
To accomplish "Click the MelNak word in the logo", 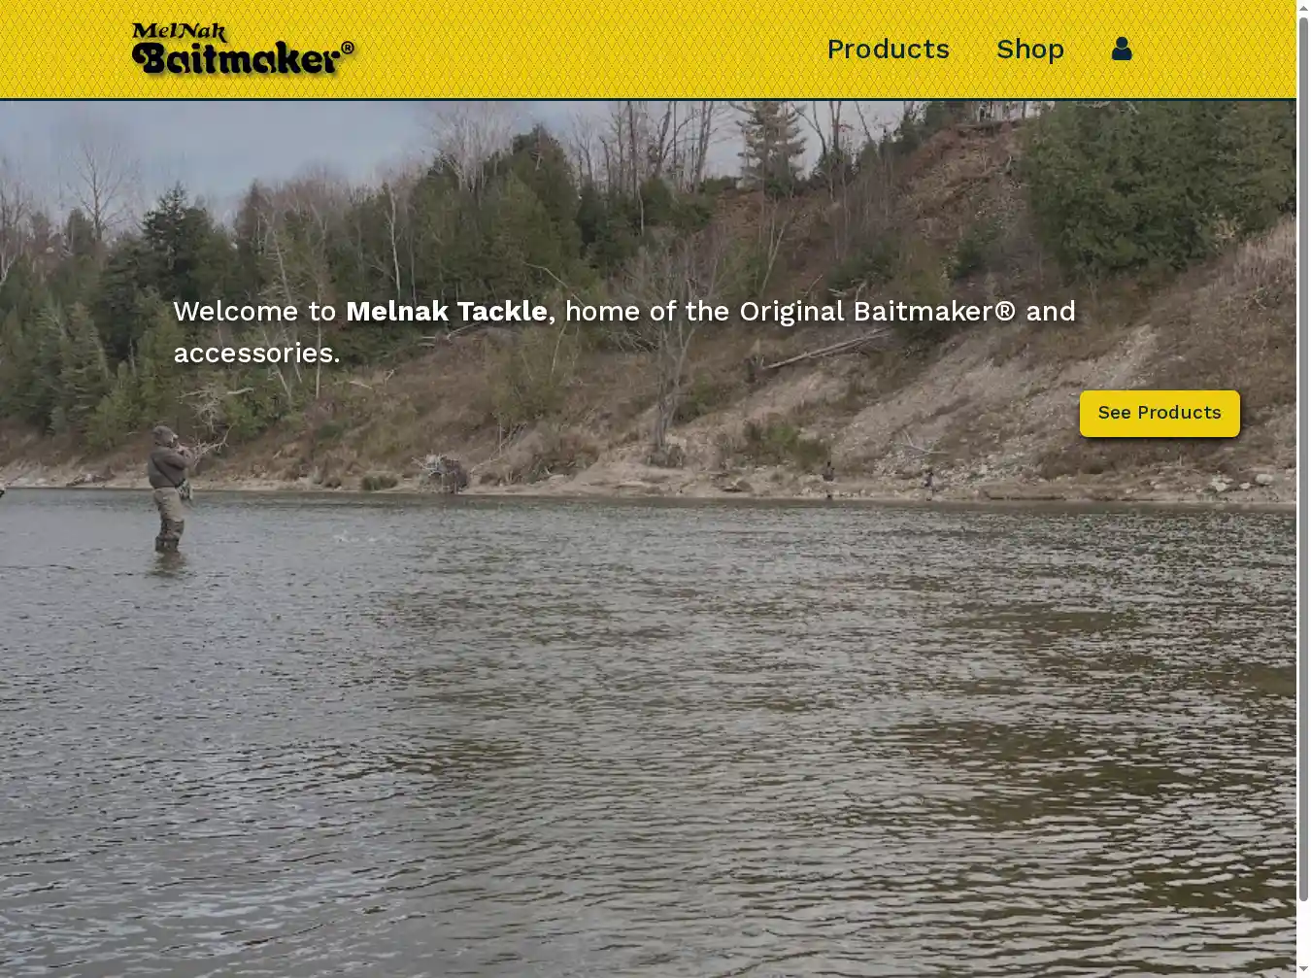I will pyautogui.click(x=180, y=32).
